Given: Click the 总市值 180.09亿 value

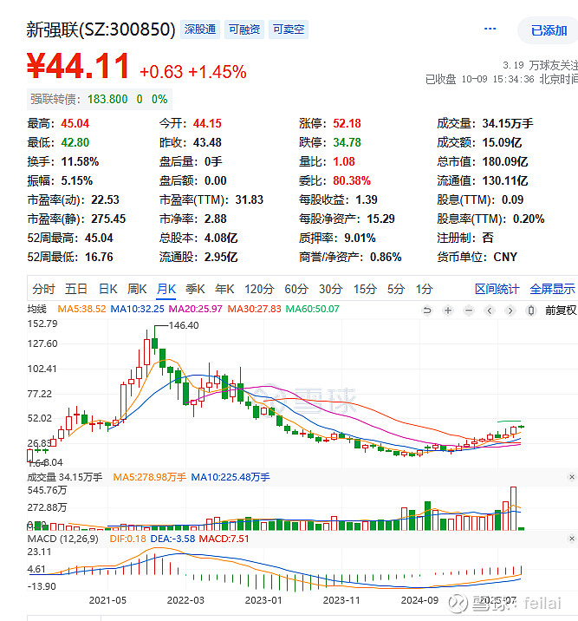Looking at the screenshot, I should [x=505, y=161].
